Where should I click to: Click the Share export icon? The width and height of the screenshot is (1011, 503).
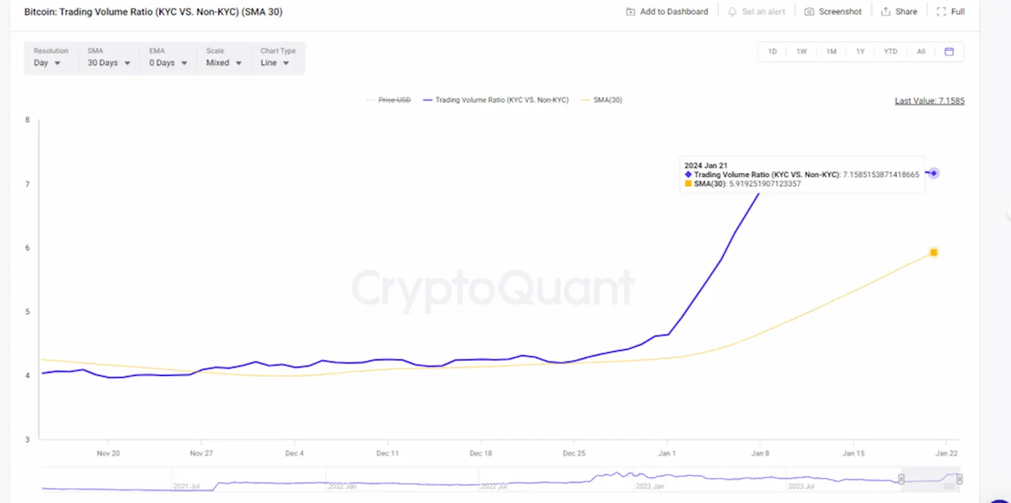click(x=885, y=12)
